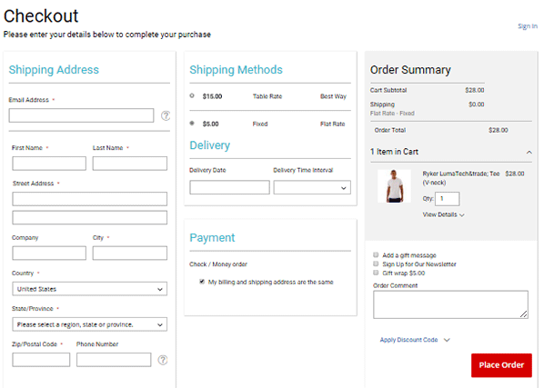The image size is (544, 388).
Task: Focus the Email Address field
Action: [81, 115]
